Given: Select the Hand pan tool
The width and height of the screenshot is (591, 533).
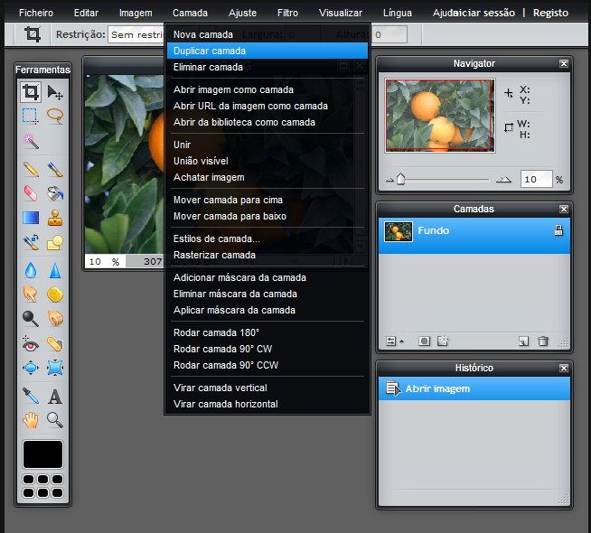Looking at the screenshot, I should [31, 420].
